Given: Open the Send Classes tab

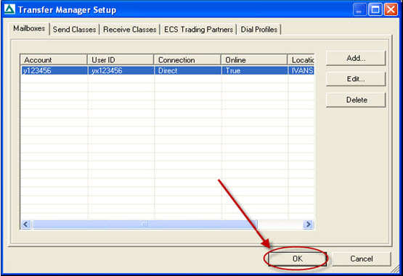Looking at the screenshot, I should pos(74,30).
